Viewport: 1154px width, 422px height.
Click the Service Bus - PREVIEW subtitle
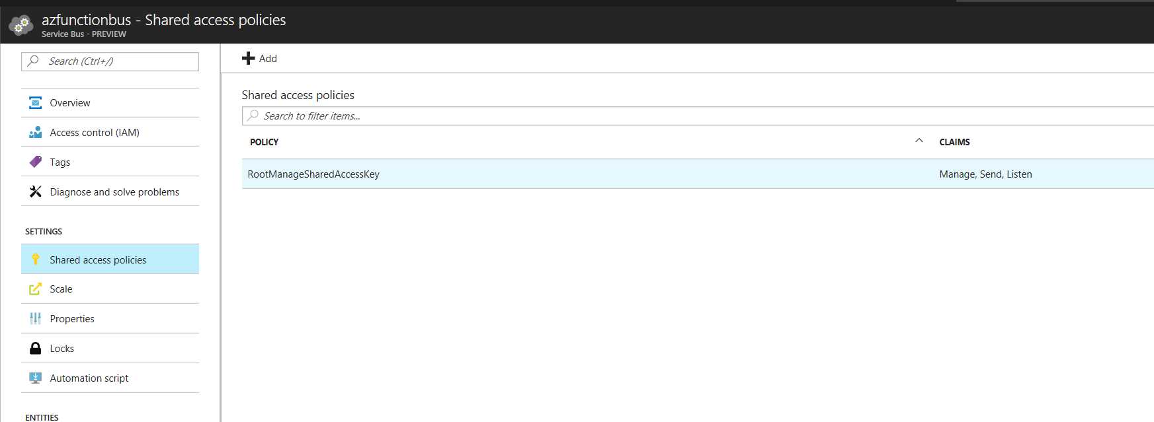[84, 34]
